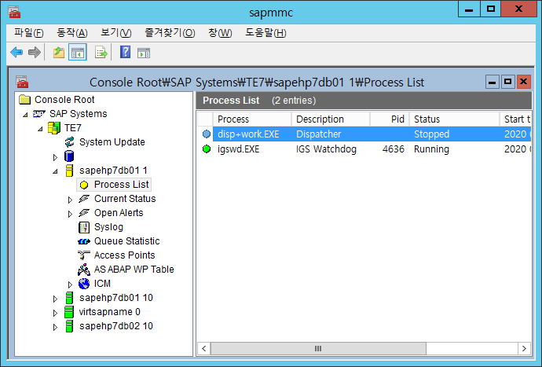Click the grey forward arrow button
This screenshot has width=542, height=367.
point(35,52)
